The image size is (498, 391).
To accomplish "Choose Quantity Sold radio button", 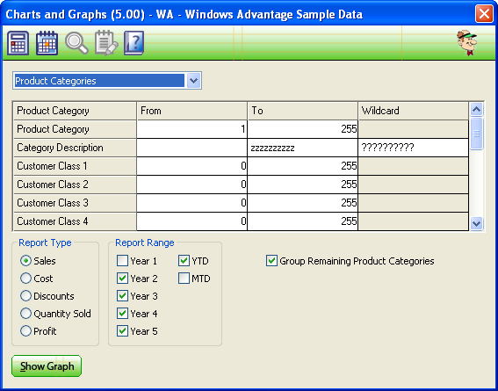I will pos(25,314).
